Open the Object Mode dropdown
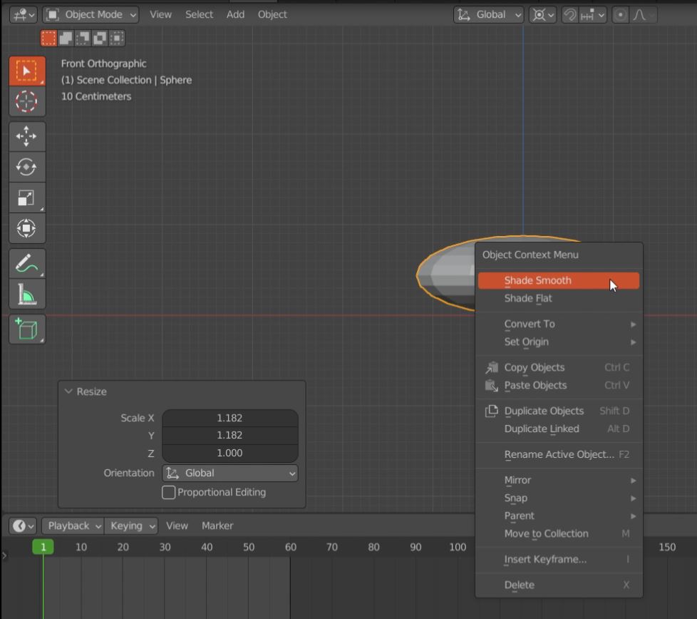This screenshot has width=697, height=619. pyautogui.click(x=91, y=14)
